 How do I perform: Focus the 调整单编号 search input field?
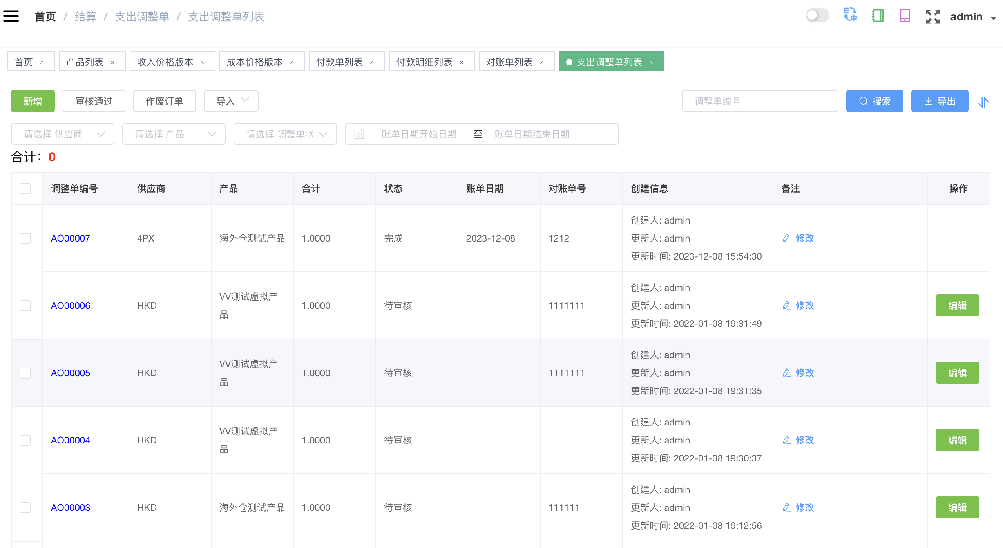pyautogui.click(x=759, y=101)
